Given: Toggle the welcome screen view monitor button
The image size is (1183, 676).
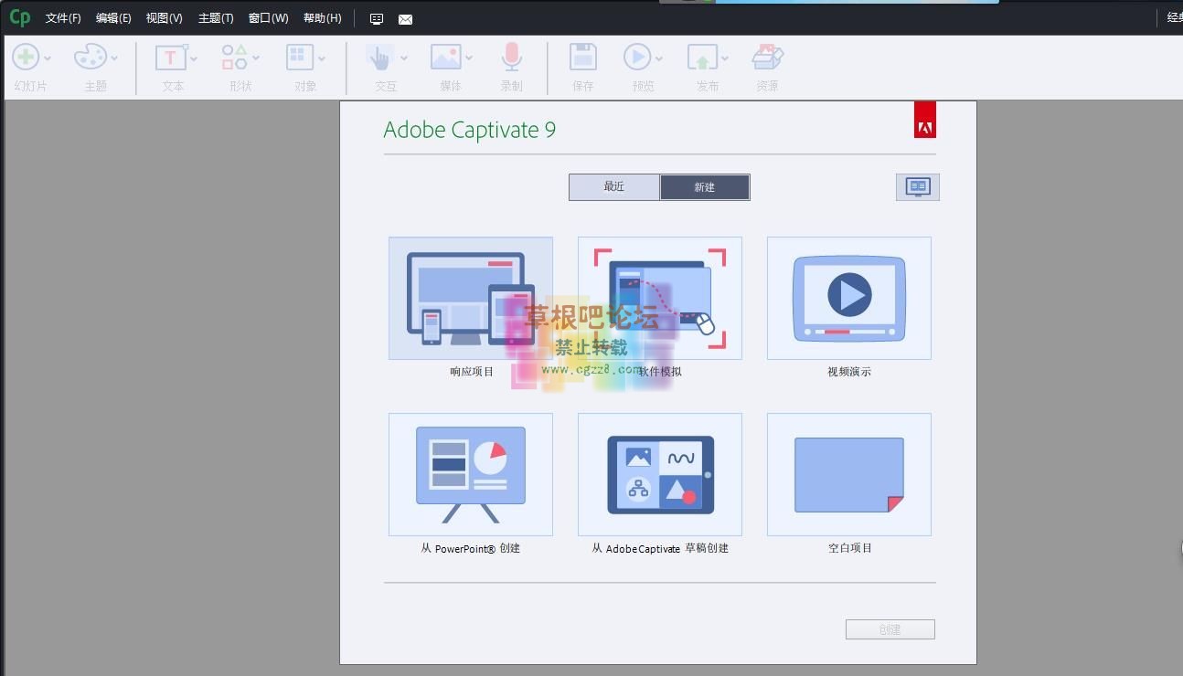Looking at the screenshot, I should point(917,187).
